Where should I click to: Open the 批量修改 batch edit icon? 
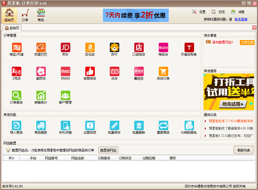coord(114,125)
